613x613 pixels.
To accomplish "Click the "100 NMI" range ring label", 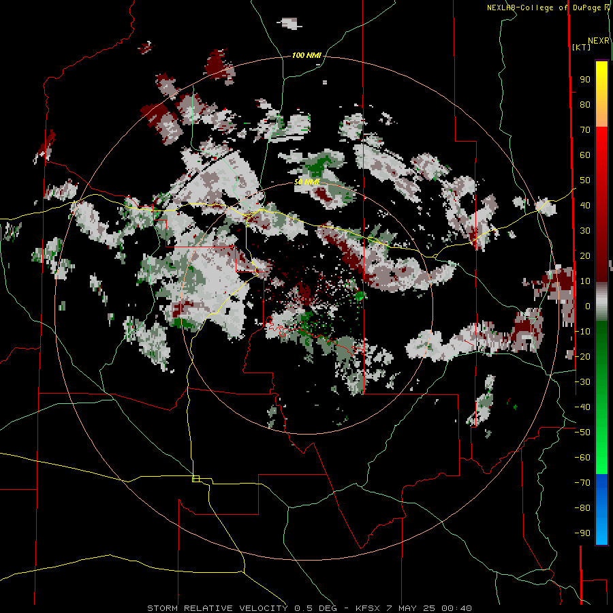I will coord(306,56).
